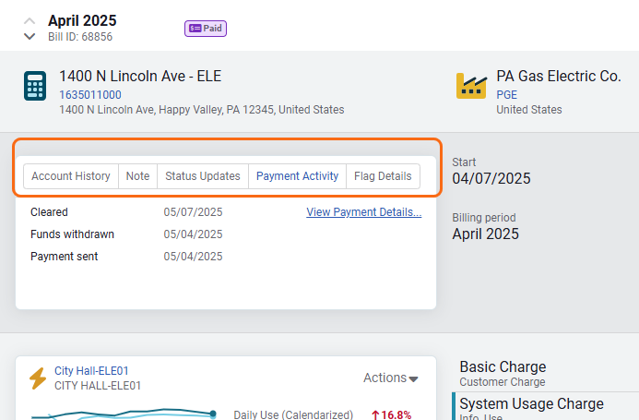Go to next bill with down chevron

tap(30, 37)
